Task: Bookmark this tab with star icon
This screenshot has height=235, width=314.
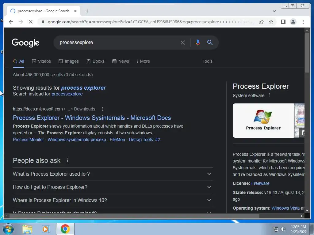Action: click(x=271, y=22)
